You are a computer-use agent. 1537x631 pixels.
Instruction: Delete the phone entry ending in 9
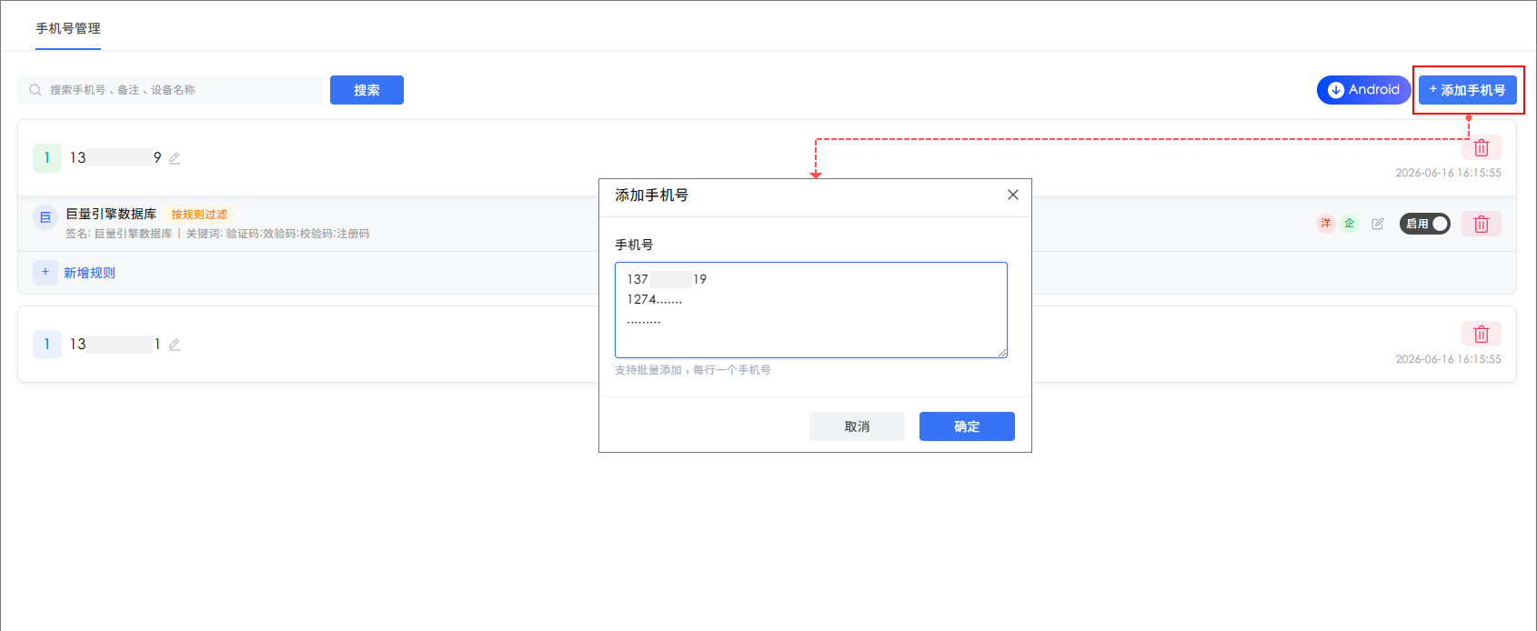coord(1481,147)
